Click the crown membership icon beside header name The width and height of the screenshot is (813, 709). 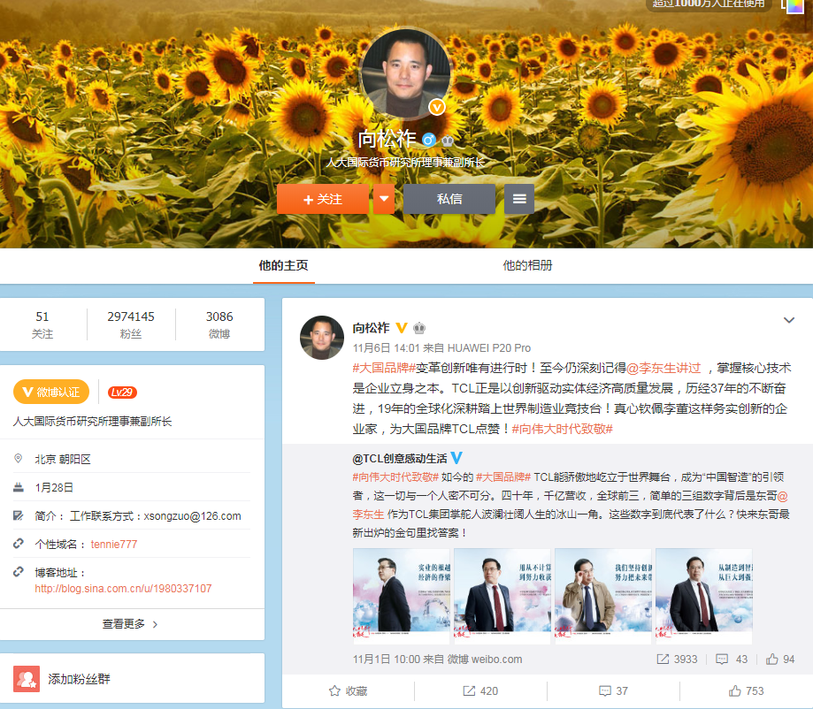448,140
